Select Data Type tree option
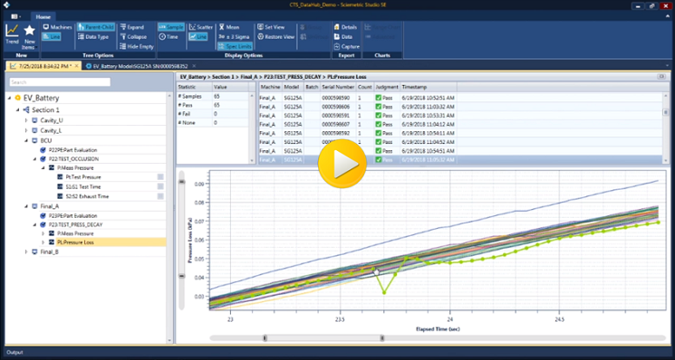 [93, 37]
